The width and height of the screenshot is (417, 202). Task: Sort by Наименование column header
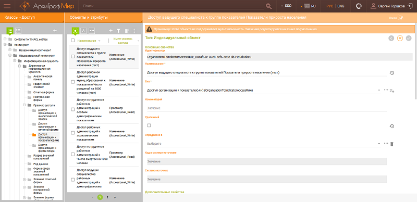[x=87, y=41]
